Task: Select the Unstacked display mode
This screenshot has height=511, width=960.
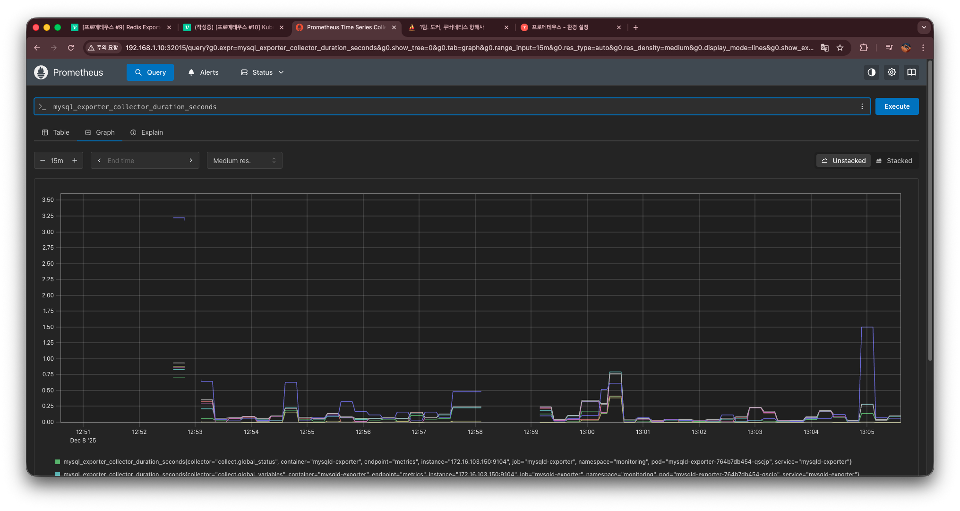Action: [843, 161]
